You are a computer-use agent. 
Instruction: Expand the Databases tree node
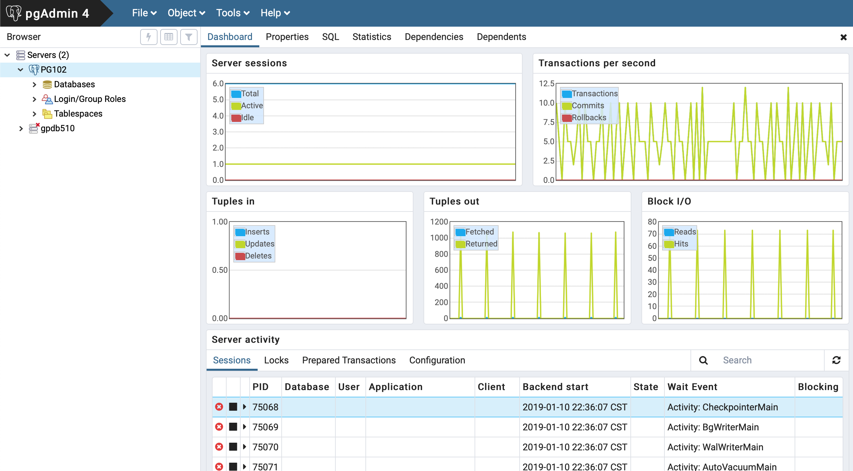[x=34, y=85]
